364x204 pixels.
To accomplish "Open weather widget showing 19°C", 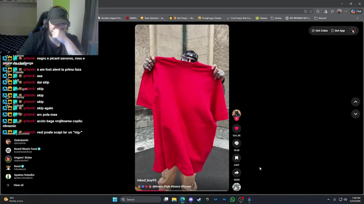I will [x=14, y=199].
